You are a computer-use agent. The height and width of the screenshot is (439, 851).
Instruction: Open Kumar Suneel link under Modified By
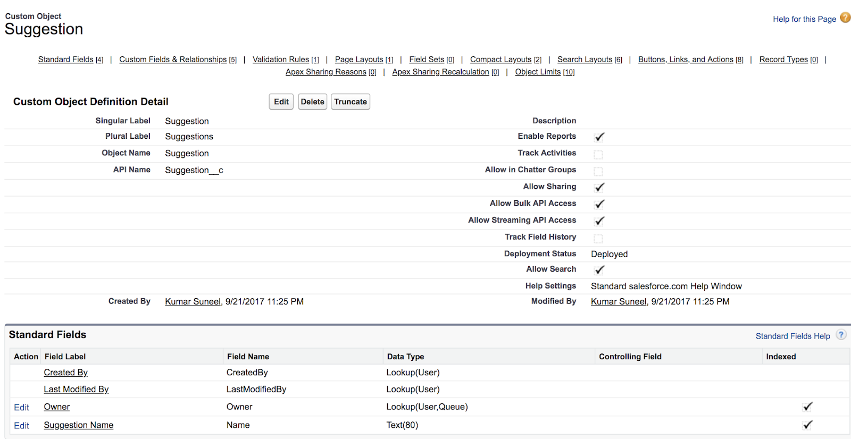tap(619, 301)
